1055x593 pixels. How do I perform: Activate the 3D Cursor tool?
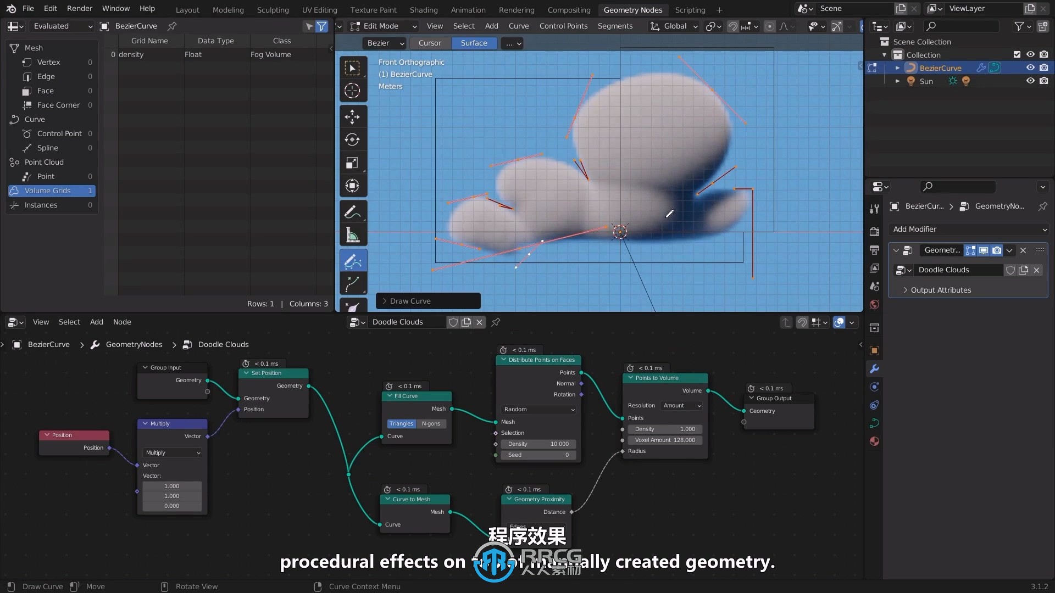[352, 91]
